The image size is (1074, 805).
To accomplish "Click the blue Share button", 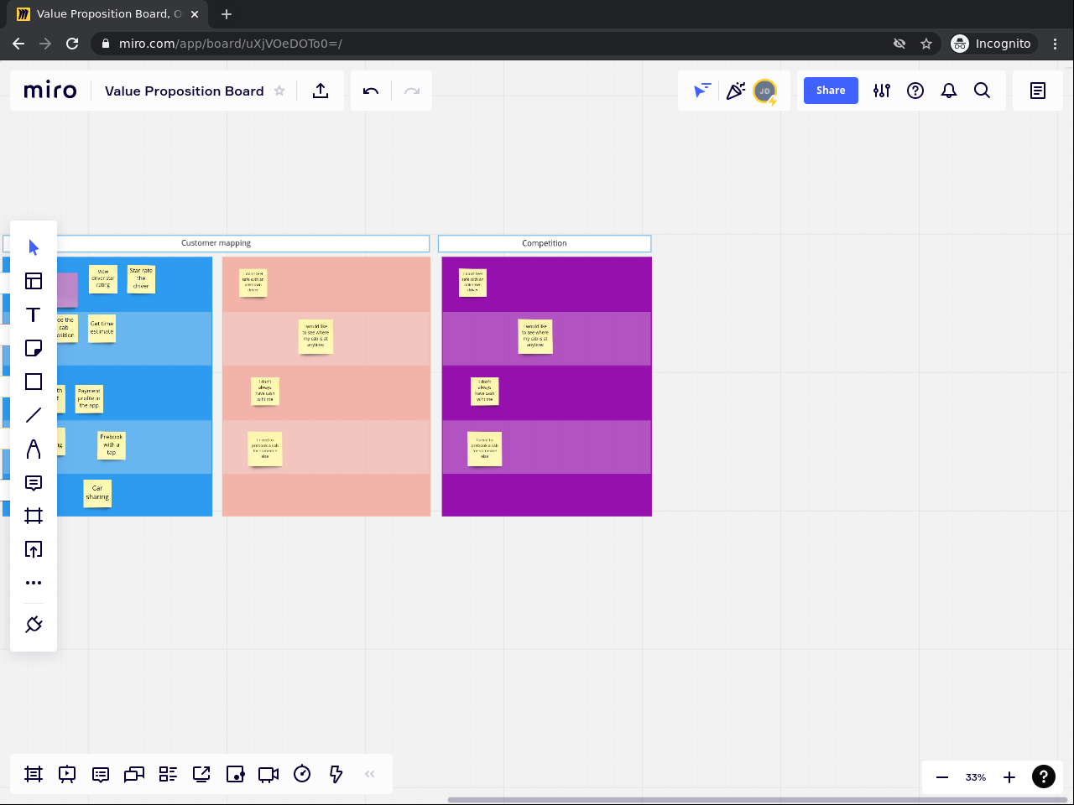I will click(831, 91).
